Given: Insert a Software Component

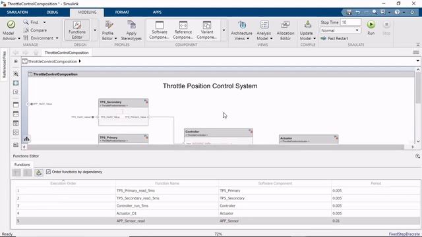Looking at the screenshot, I should click(160, 30).
